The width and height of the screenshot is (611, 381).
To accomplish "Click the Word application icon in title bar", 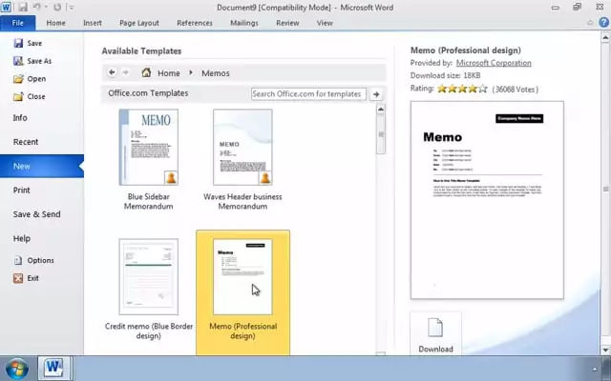I will [x=6, y=7].
